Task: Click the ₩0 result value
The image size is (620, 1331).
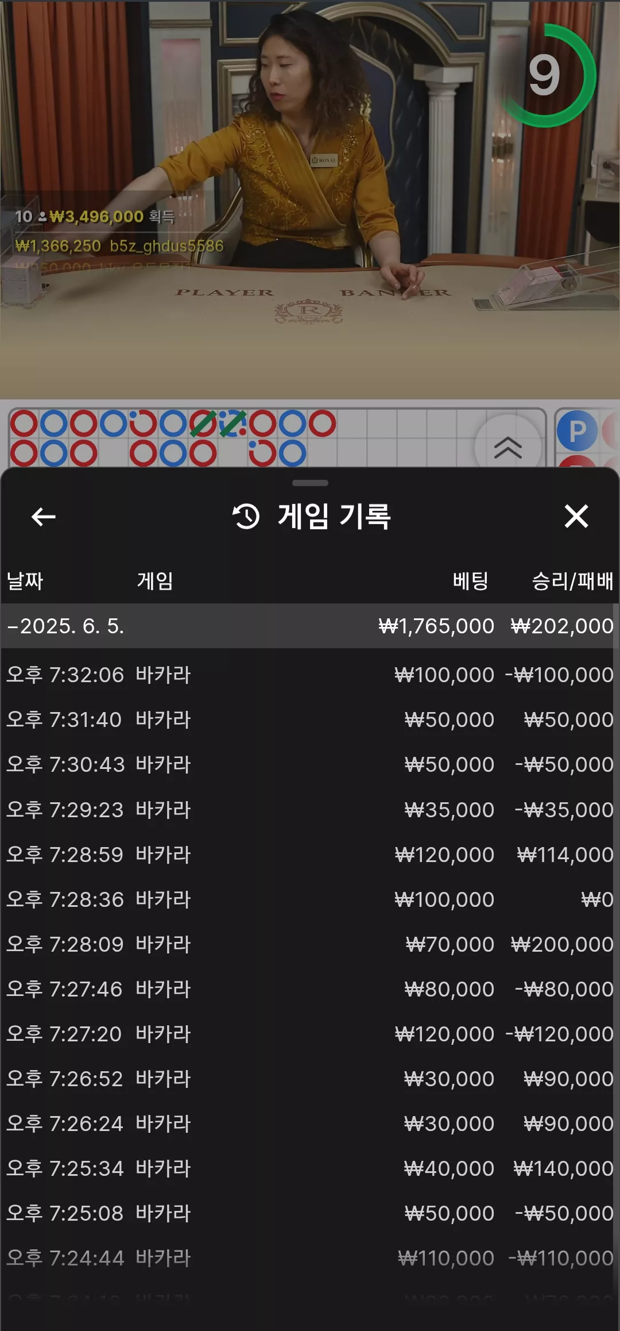Action: click(597, 899)
